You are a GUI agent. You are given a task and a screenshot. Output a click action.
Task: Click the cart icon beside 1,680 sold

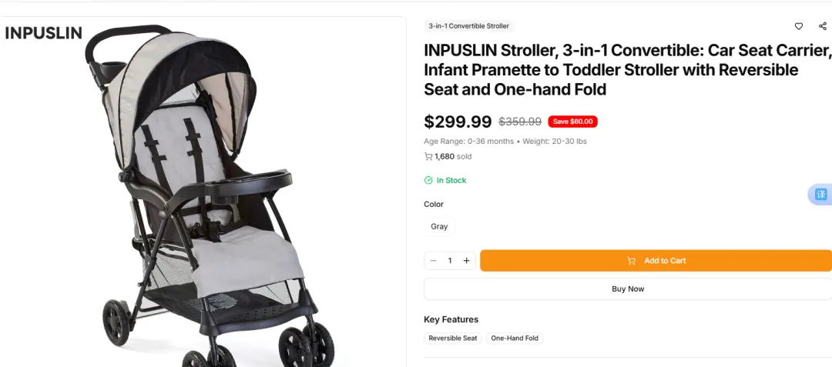[428, 157]
